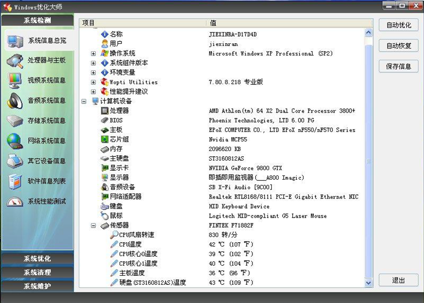
Task: Launch 系统性能测试 gauge icon
Action: pyautogui.click(x=15, y=202)
